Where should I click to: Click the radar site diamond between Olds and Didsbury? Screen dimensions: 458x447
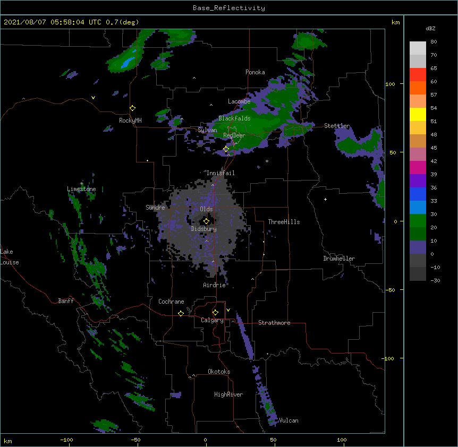pyautogui.click(x=206, y=221)
